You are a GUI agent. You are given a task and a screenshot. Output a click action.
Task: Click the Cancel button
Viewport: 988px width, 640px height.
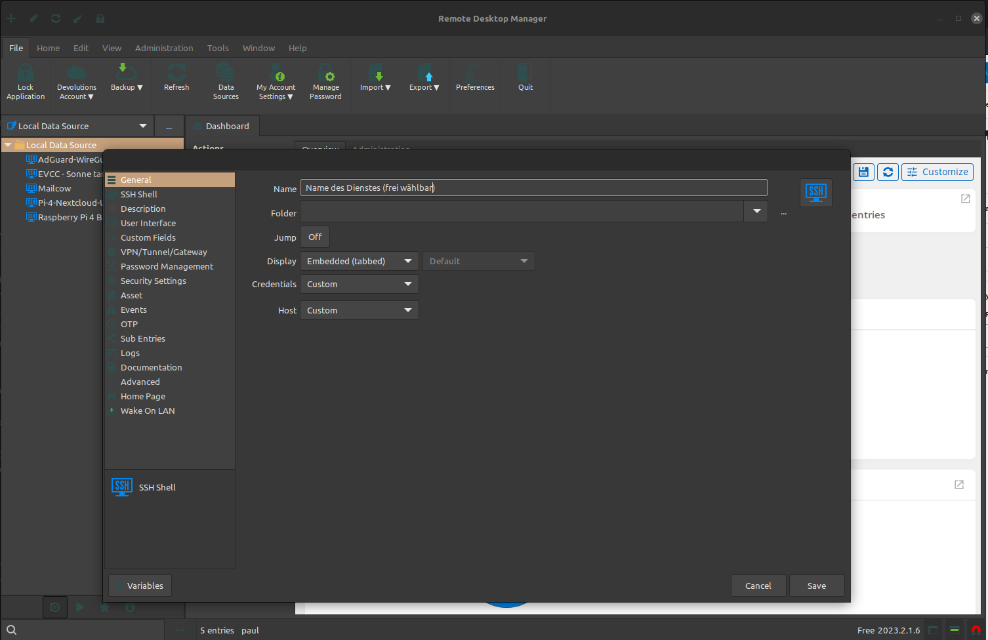[758, 586]
